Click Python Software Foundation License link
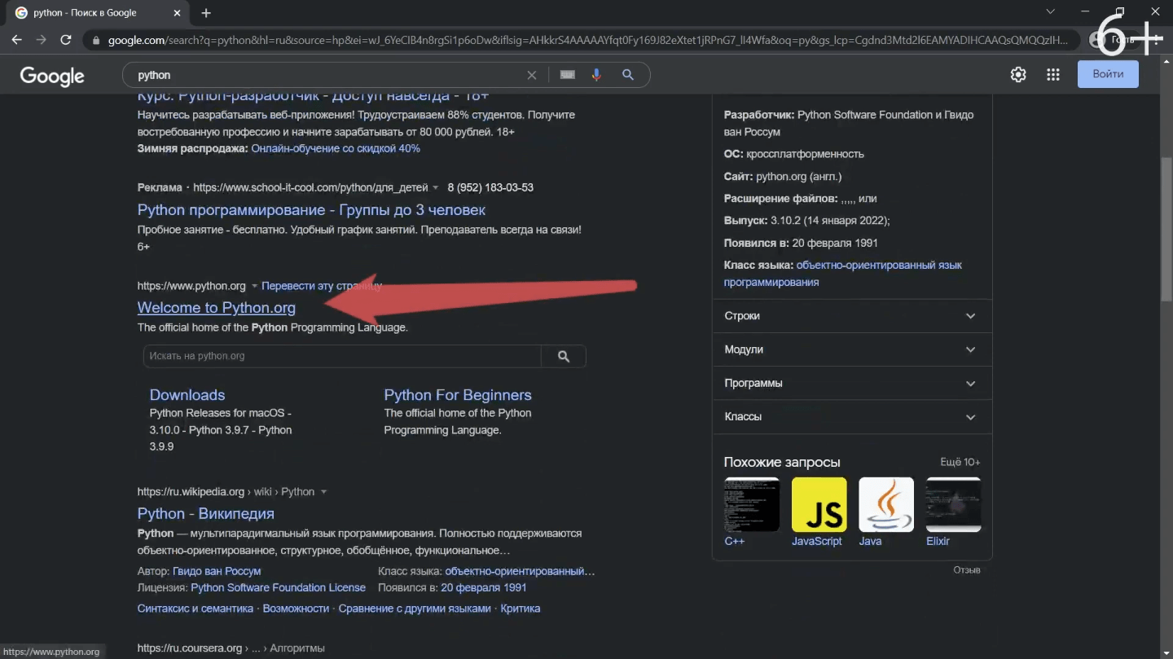 (278, 587)
